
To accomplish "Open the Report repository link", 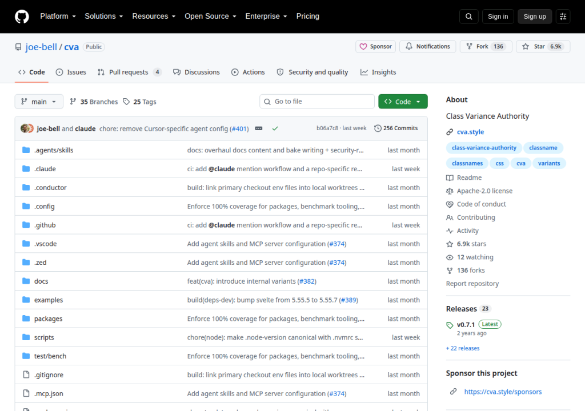I will [472, 284].
